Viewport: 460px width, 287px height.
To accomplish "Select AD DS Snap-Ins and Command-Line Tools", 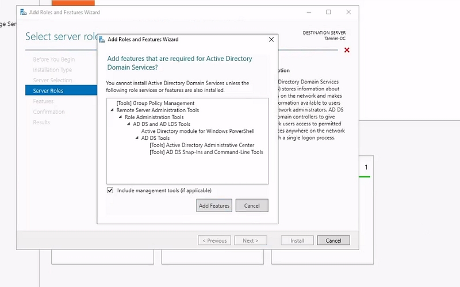I will (206, 152).
